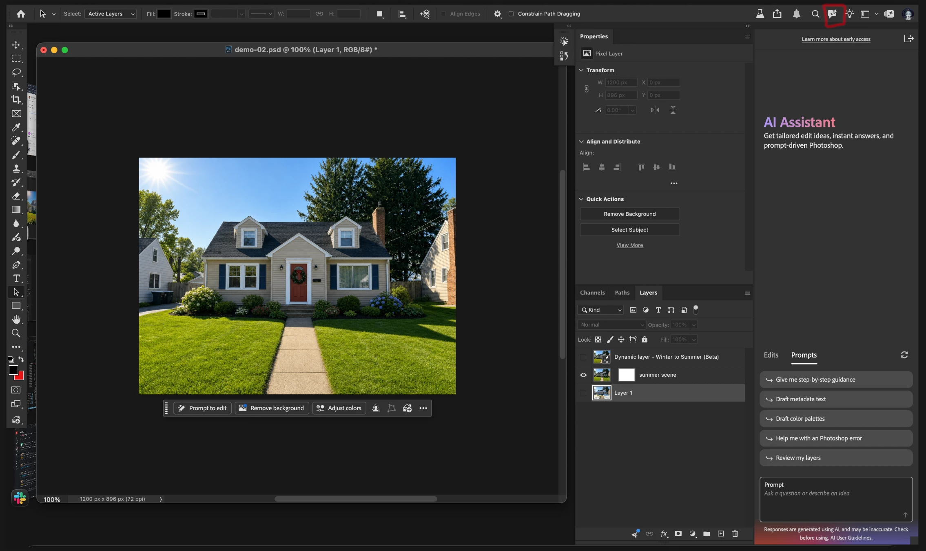Select the Crop tool
The height and width of the screenshot is (551, 926).
coord(16,100)
